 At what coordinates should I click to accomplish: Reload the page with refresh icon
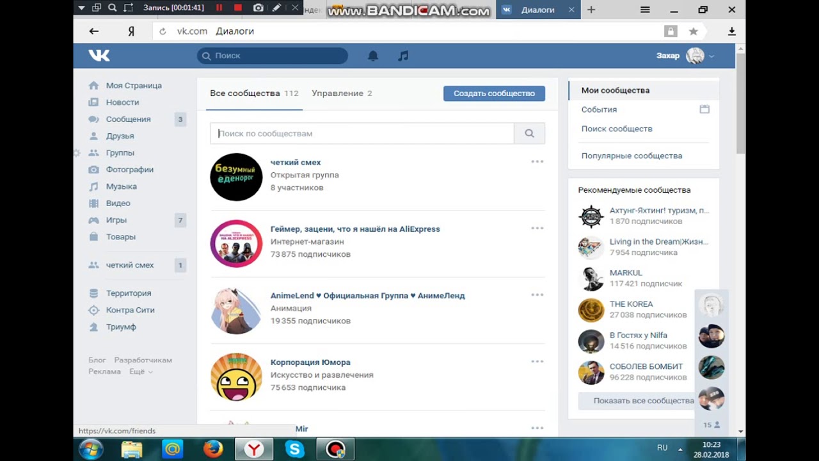(163, 31)
